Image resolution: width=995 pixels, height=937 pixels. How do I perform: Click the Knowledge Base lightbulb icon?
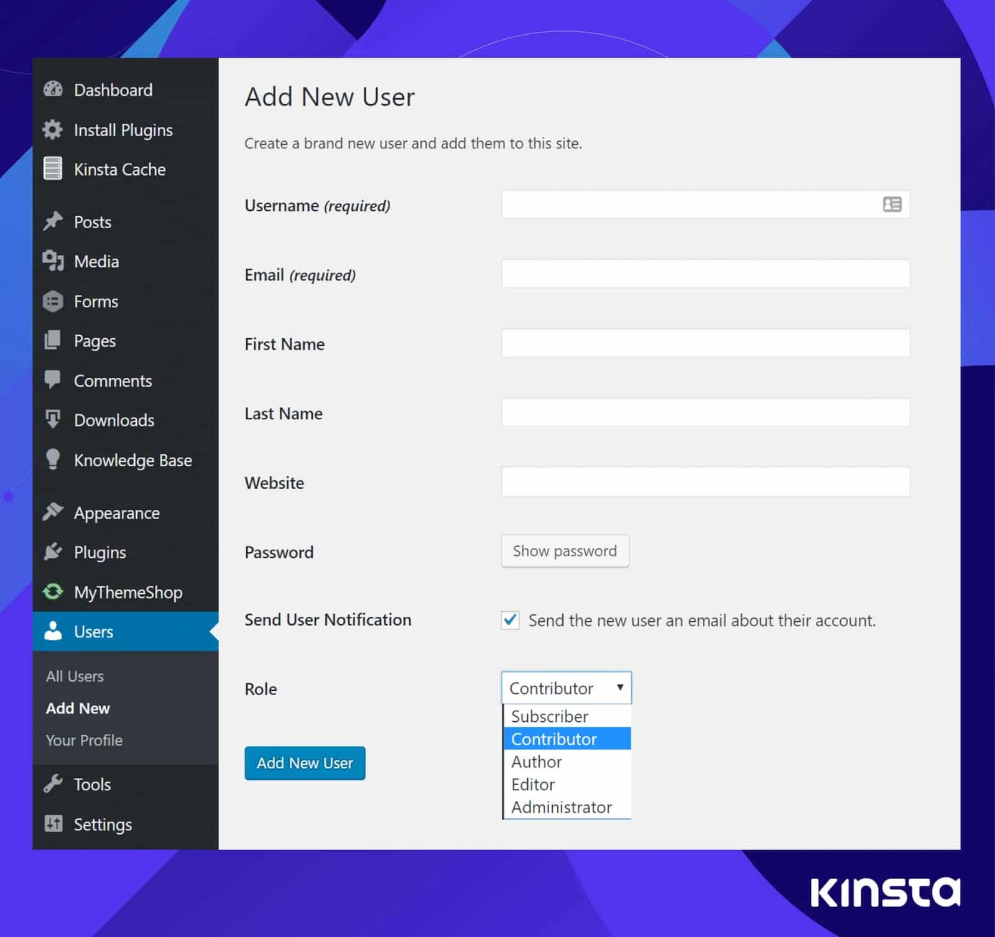[x=53, y=459]
